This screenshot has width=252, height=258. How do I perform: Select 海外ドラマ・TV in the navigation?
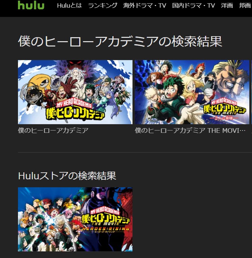click(x=144, y=6)
